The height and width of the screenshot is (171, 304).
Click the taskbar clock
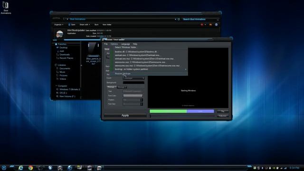(x=294, y=168)
